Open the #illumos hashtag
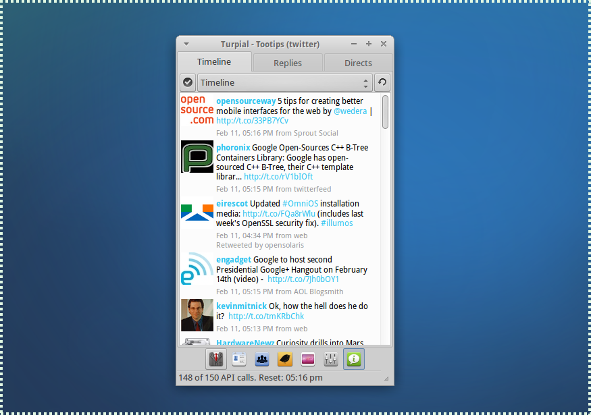 tap(336, 223)
